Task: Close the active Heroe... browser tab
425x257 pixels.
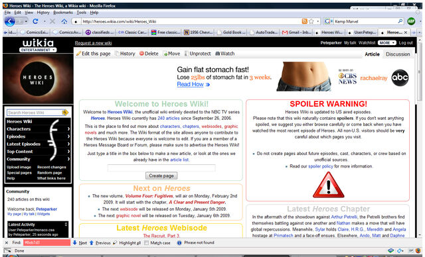Action: point(406,32)
